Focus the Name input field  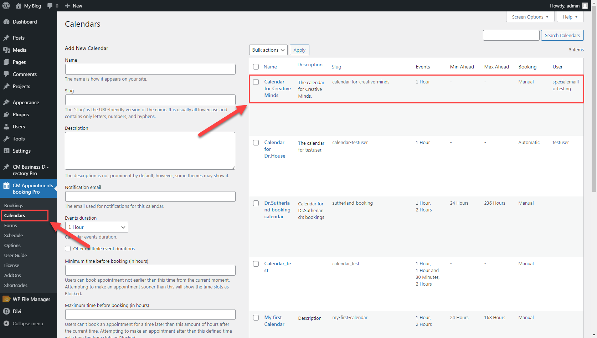click(x=150, y=69)
